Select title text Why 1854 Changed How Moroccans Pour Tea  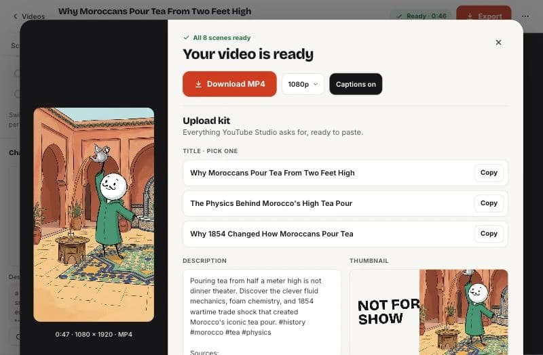coord(271,234)
